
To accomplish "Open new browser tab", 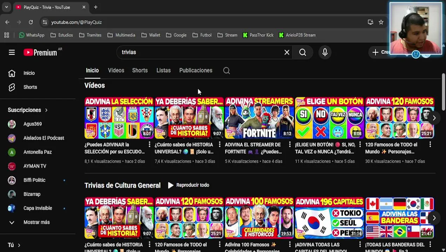I will tap(96, 7).
